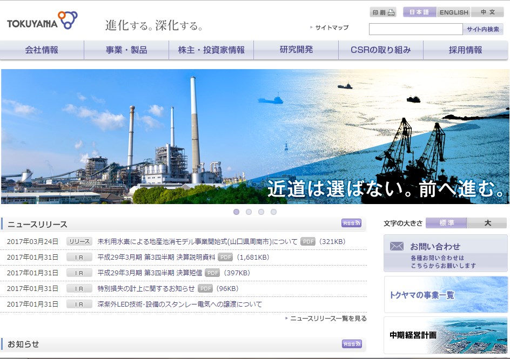Click the お知らせ RSS icon
Viewport: 510px width, 359px height.
click(352, 344)
